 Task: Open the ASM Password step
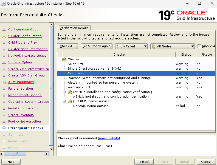click(21, 82)
